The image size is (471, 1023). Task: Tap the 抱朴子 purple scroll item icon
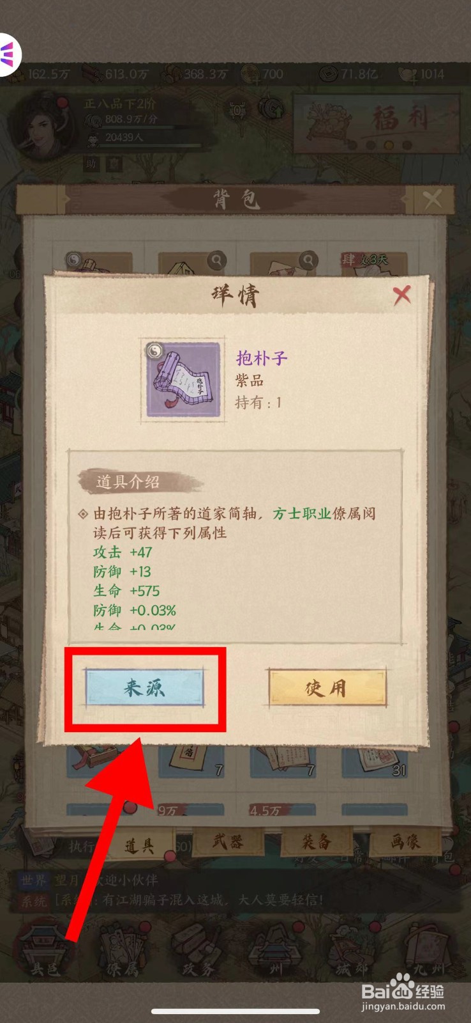[183, 380]
